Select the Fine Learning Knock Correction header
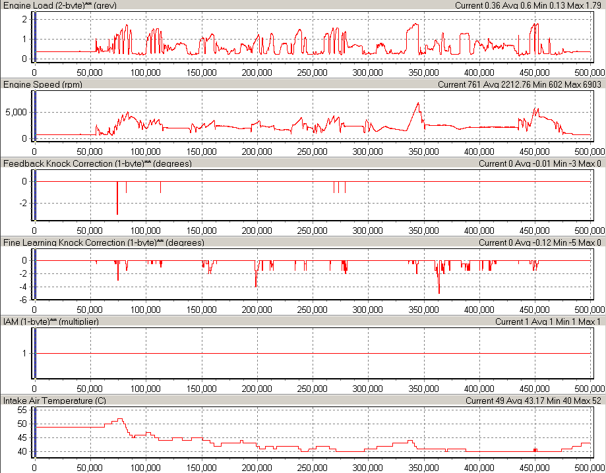The image size is (606, 473). (104, 242)
